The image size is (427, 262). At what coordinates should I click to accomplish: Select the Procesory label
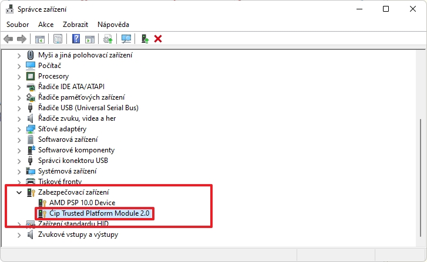tap(53, 76)
